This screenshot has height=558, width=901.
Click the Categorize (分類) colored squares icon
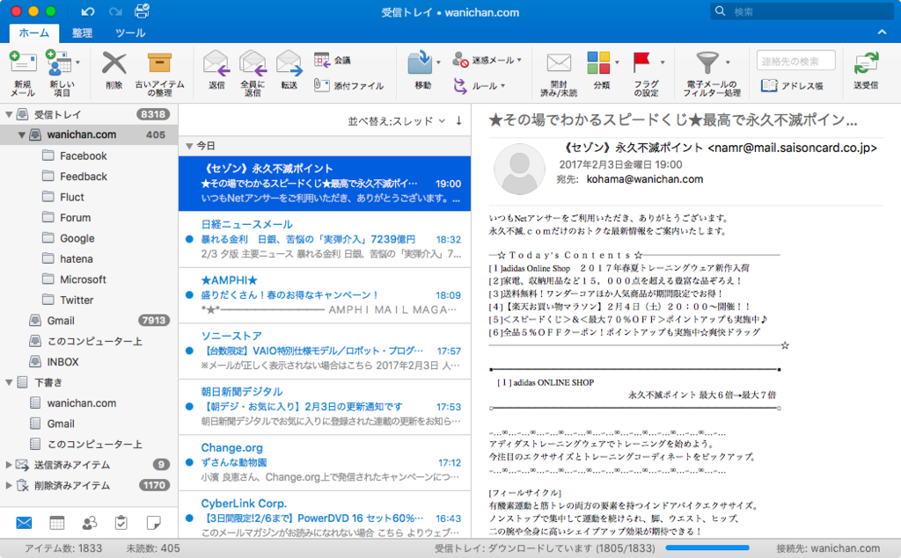(x=598, y=62)
